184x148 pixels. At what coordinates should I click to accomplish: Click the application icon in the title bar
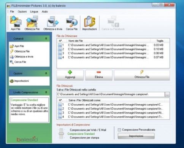click(9, 6)
